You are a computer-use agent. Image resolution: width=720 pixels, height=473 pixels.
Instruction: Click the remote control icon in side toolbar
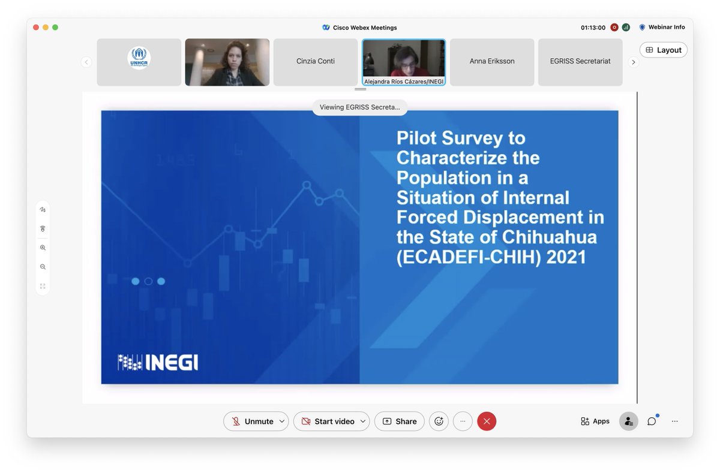coord(43,228)
